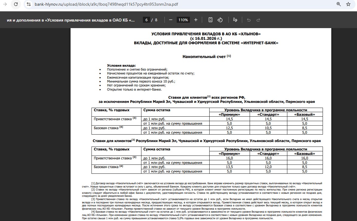Click the redo arrow in PDF toolbar
357x221 pixels.
[258, 20]
